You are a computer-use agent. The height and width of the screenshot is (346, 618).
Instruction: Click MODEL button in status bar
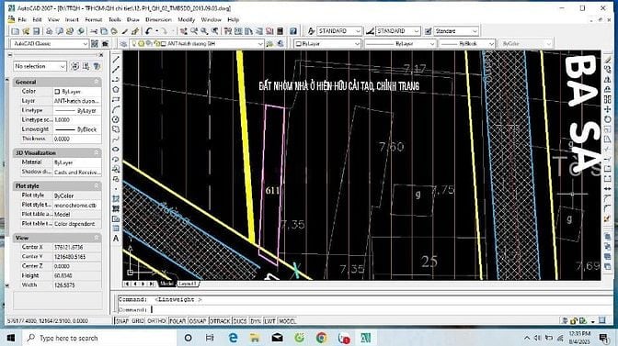tap(287, 321)
